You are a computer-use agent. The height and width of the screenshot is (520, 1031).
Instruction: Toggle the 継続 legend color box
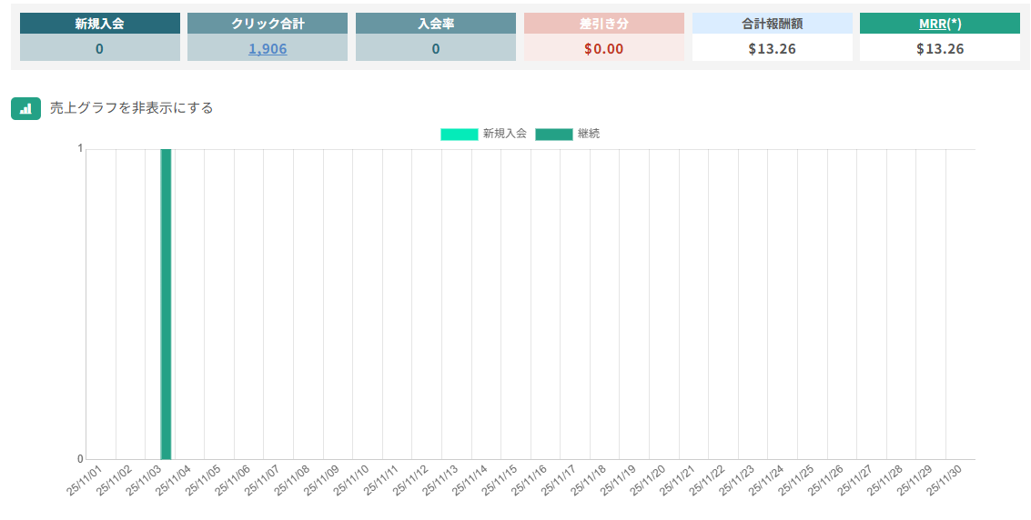[553, 134]
